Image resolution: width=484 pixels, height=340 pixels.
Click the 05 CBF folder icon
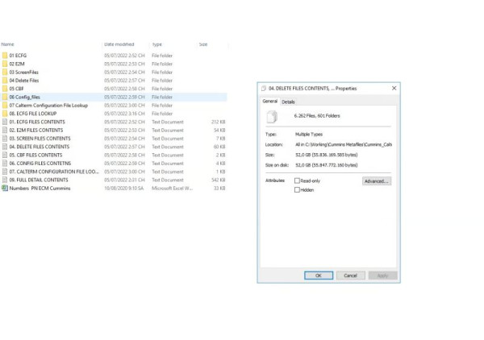pyautogui.click(x=5, y=89)
